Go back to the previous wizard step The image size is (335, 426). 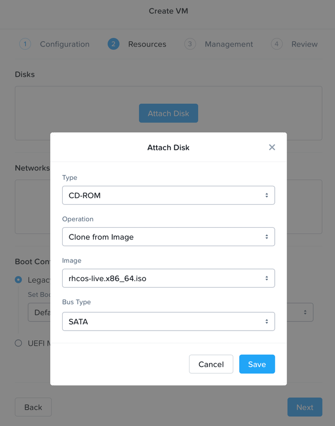click(x=33, y=407)
